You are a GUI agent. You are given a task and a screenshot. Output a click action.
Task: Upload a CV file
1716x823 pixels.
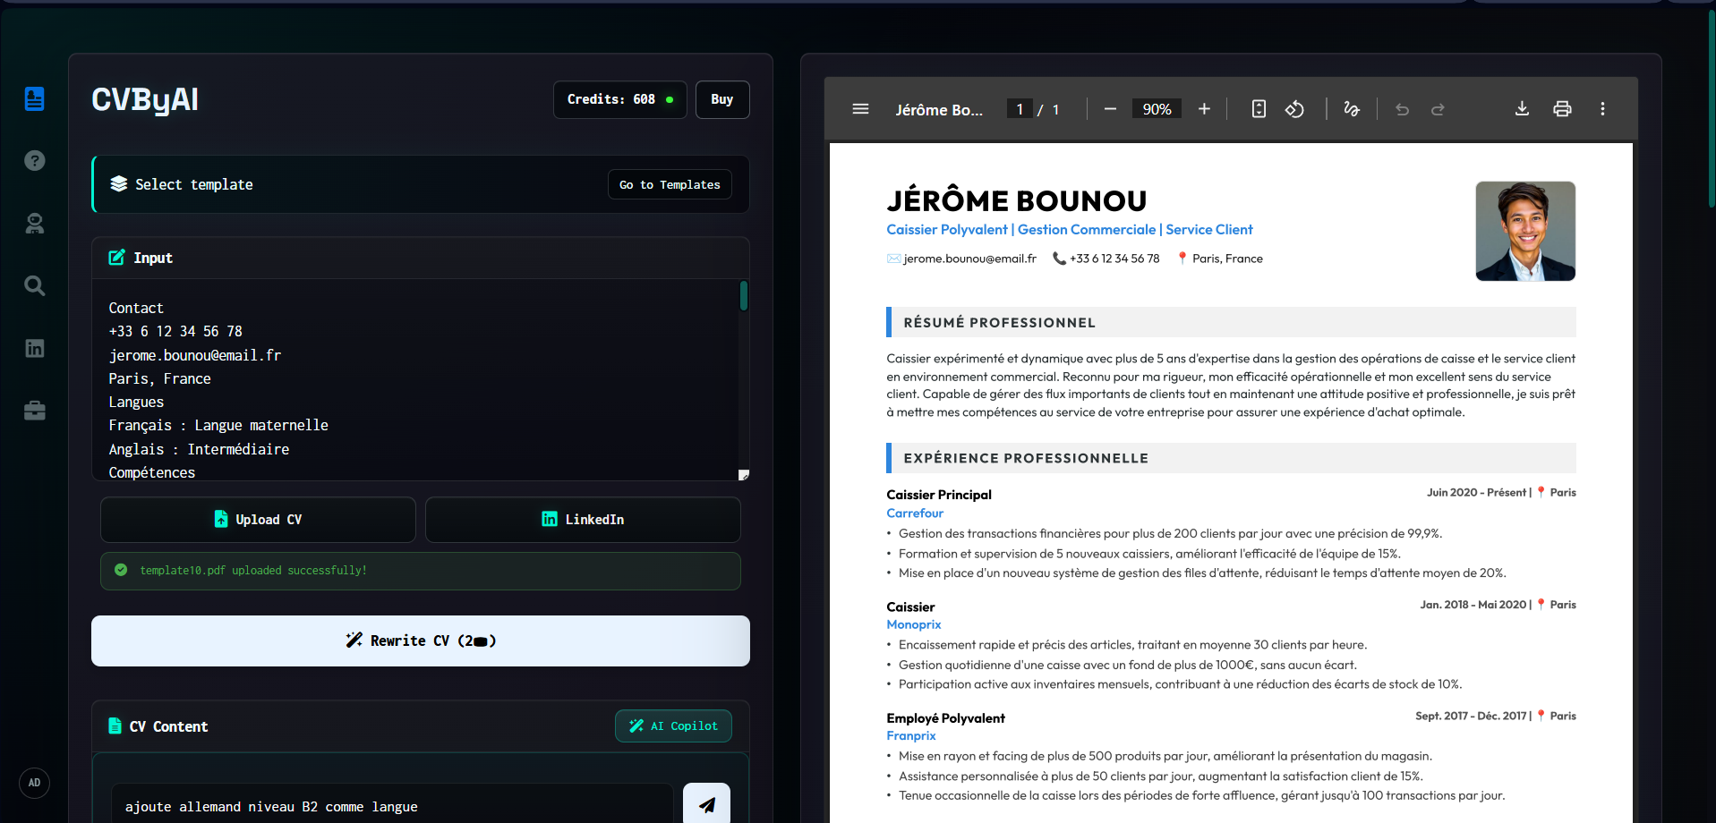click(258, 520)
